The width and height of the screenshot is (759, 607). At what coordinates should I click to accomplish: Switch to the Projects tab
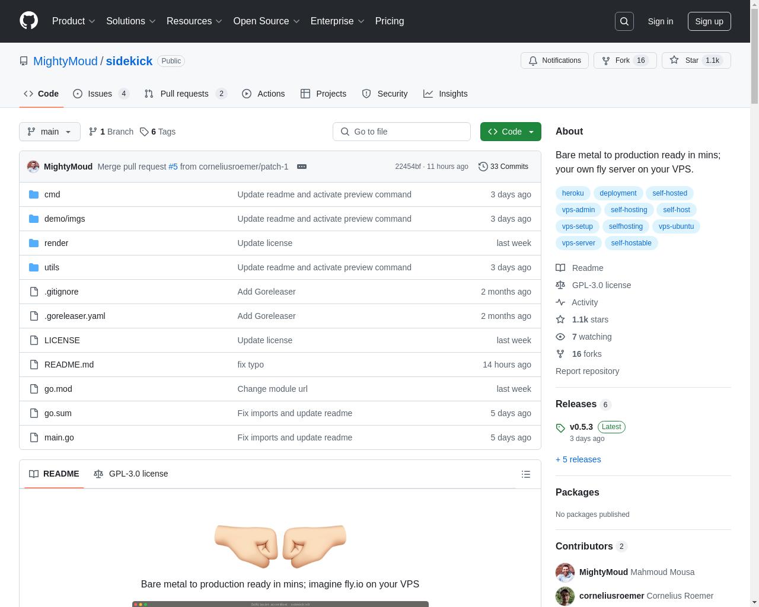click(x=323, y=94)
